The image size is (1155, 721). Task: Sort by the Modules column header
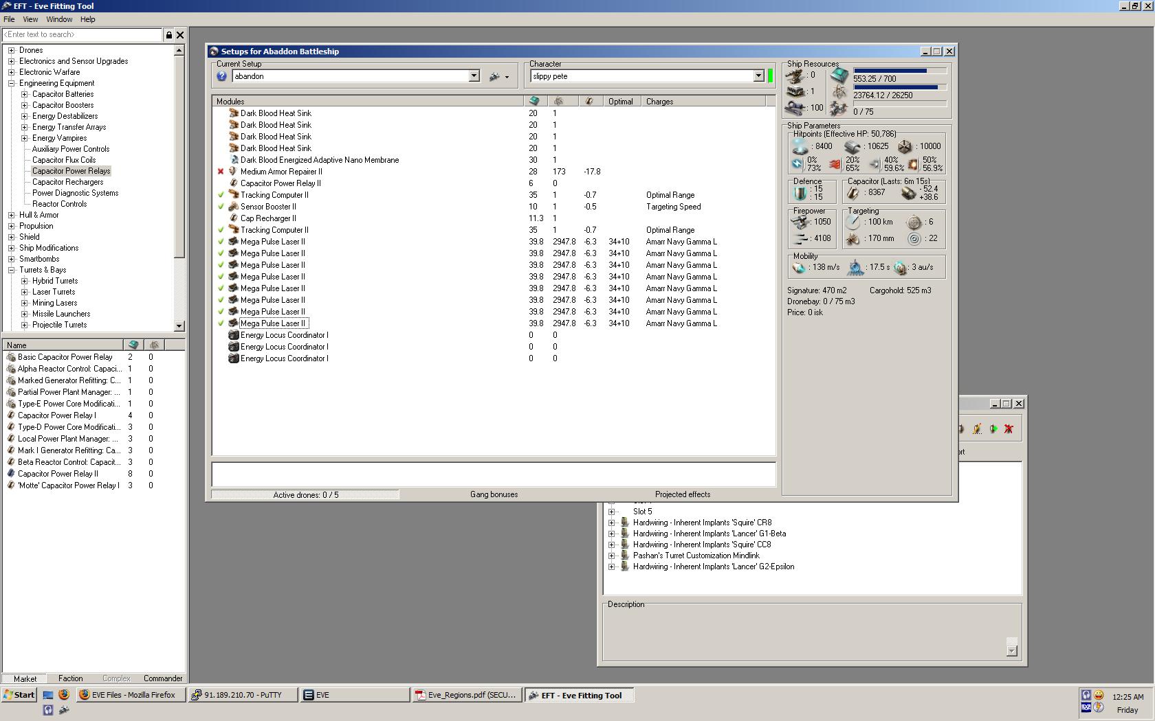coord(368,102)
